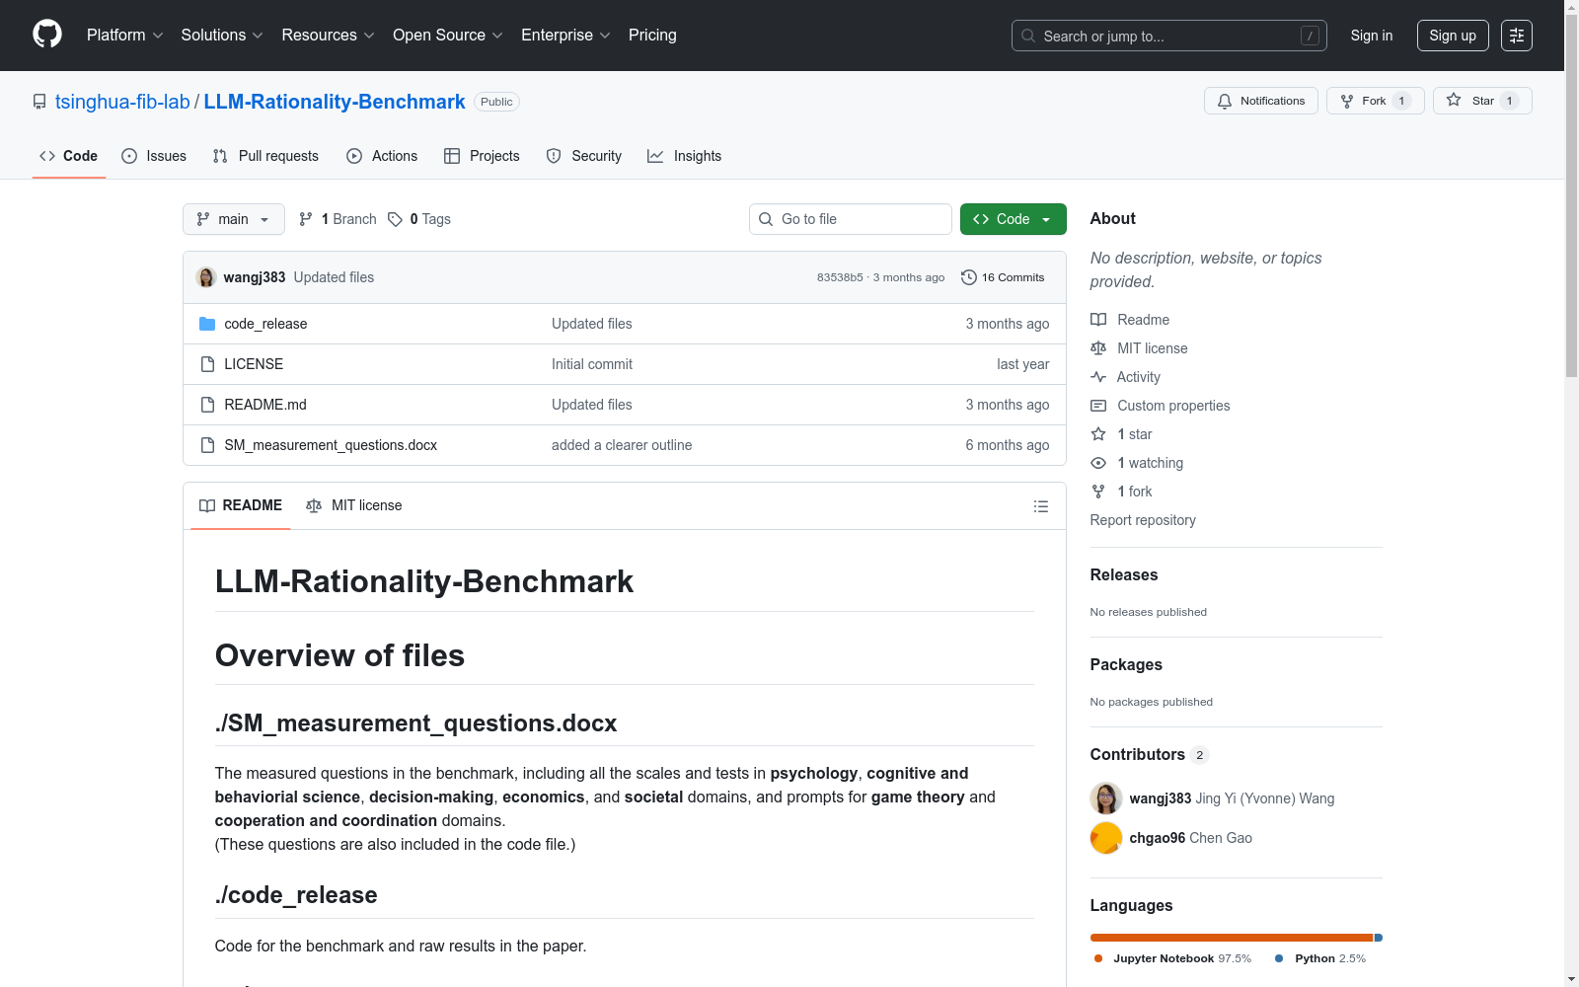
Task: Click the chgao96 contributor avatar
Action: click(x=1106, y=838)
